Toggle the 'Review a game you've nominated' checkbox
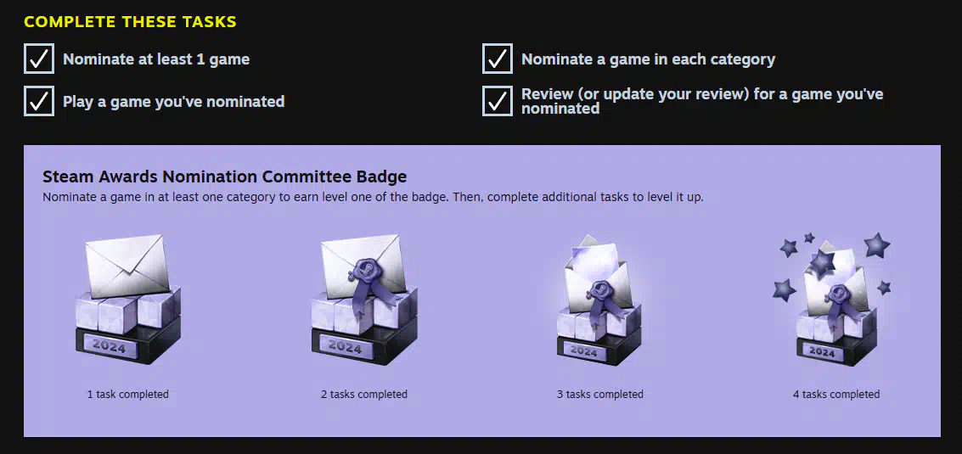Viewport: 962px width, 454px height. click(498, 101)
